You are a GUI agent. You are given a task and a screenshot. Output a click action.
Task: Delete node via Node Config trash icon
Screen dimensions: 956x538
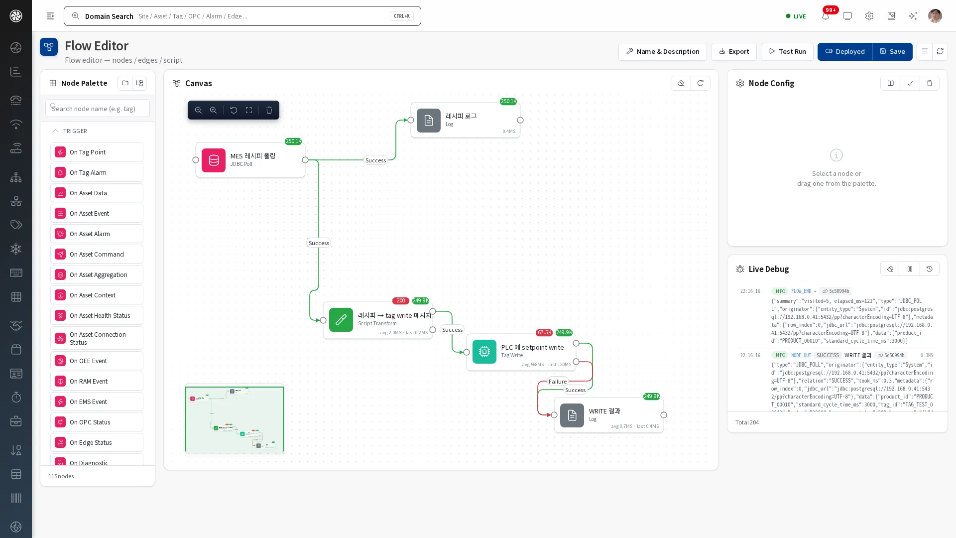[930, 83]
